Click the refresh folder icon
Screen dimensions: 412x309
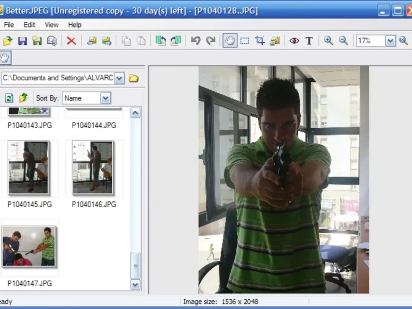coord(9,98)
